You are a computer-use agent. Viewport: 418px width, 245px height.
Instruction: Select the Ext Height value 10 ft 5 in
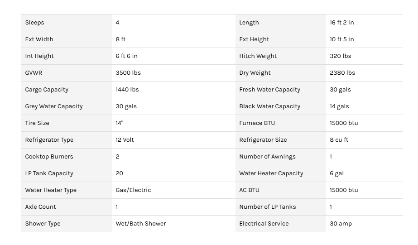pos(342,39)
